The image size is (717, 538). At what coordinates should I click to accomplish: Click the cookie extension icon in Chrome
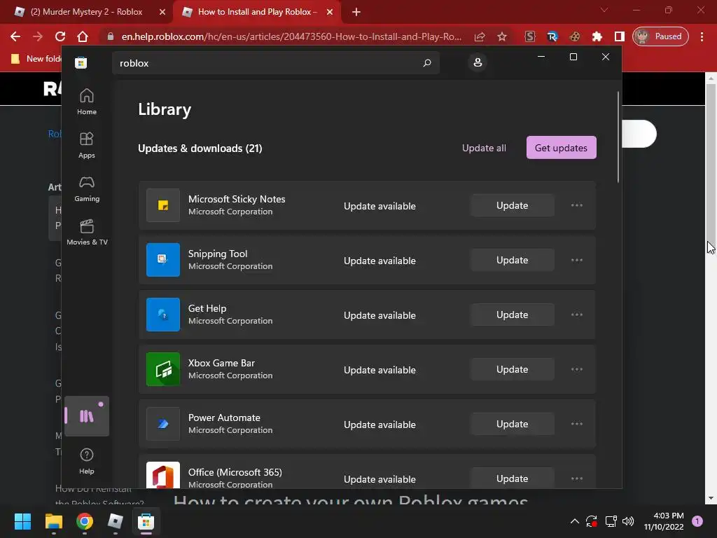[x=574, y=36]
